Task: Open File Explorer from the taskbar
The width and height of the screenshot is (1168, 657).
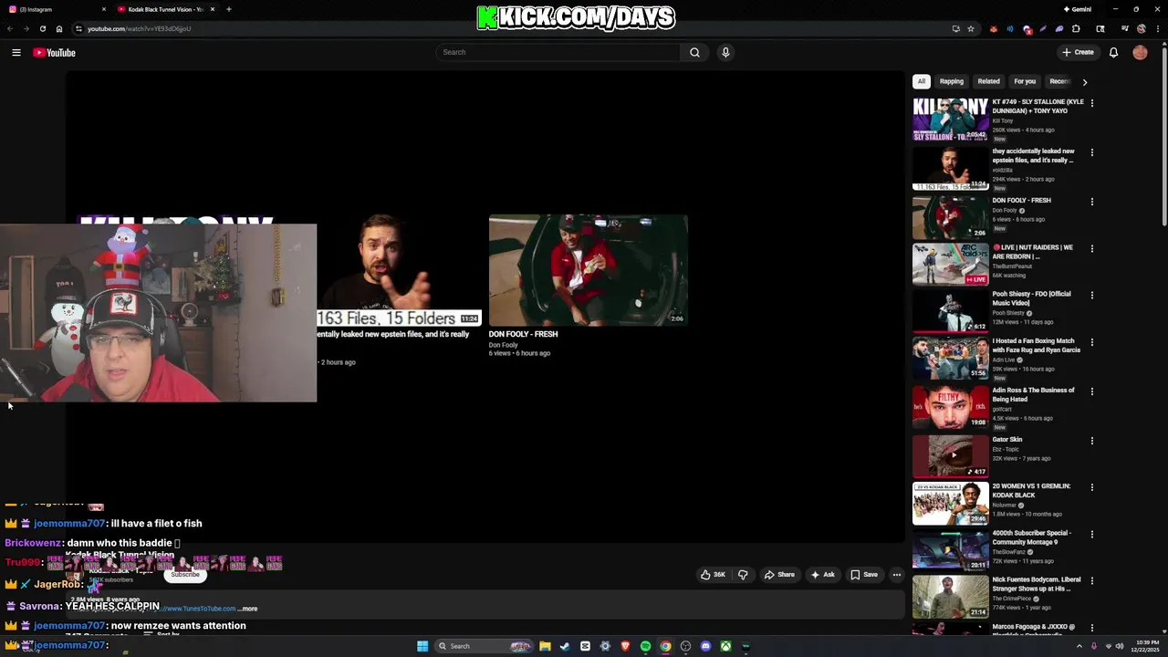Action: (545, 646)
